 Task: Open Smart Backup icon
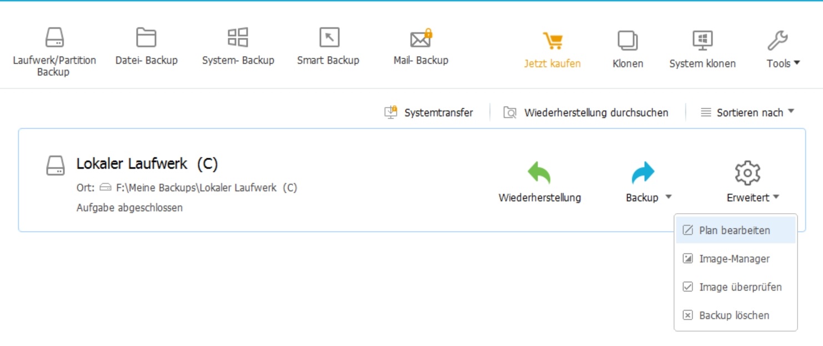point(329,38)
